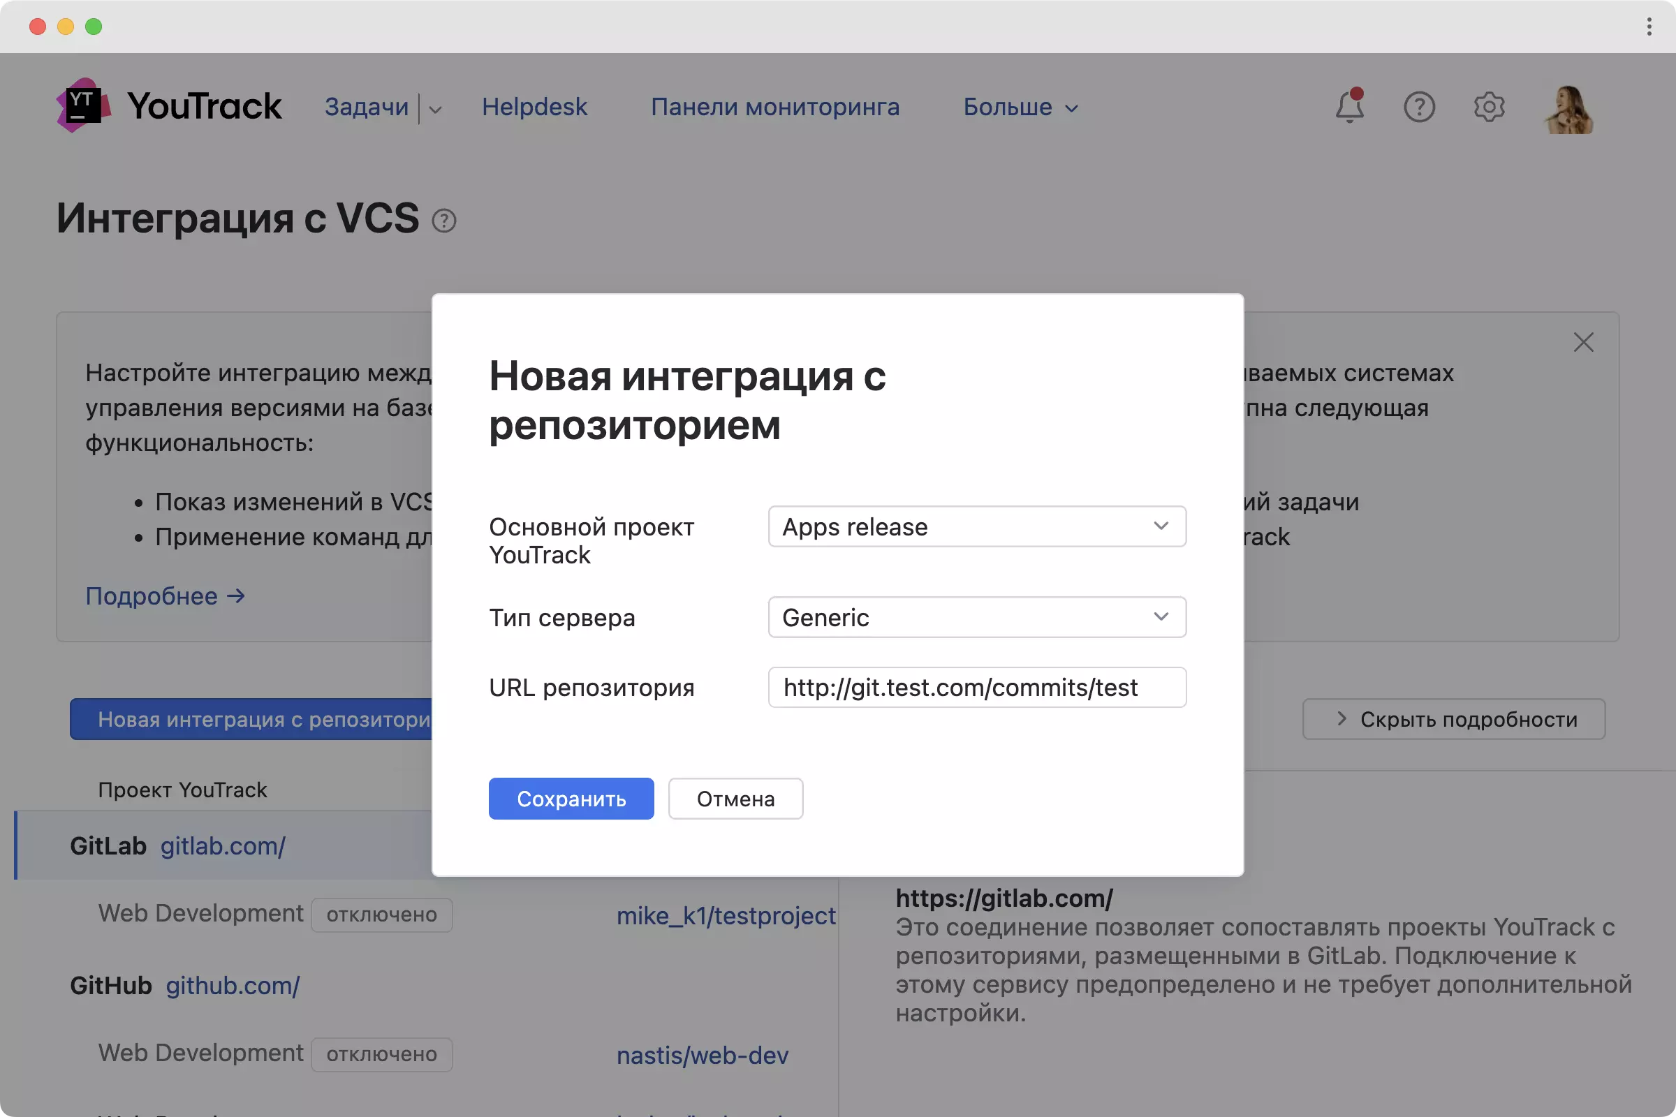This screenshot has height=1117, width=1676.
Task: Click the YouTrack logo icon
Action: (83, 106)
